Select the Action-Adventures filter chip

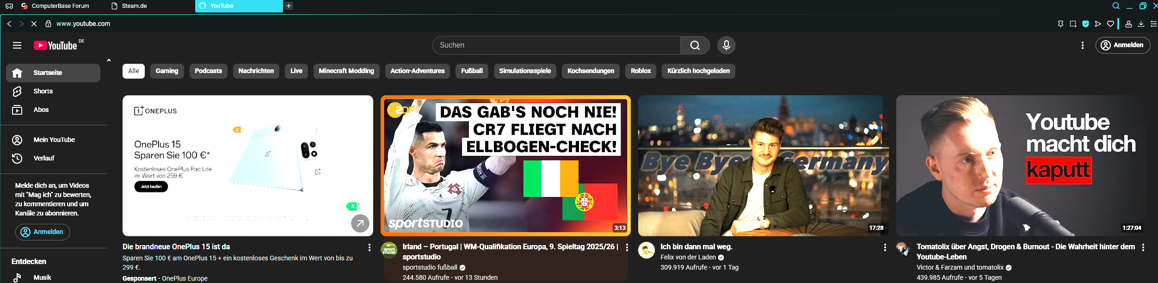[418, 71]
